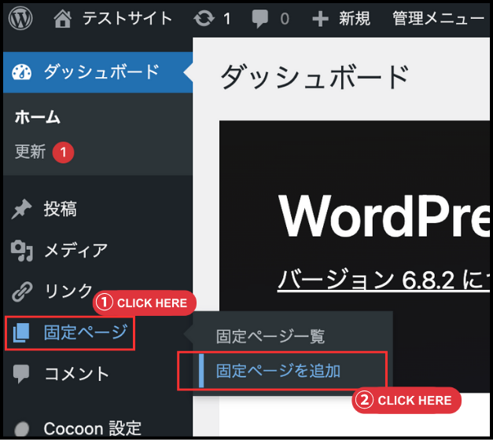The image size is (493, 440).
Task: Click the chain link icon for リンク
Action: (22, 291)
